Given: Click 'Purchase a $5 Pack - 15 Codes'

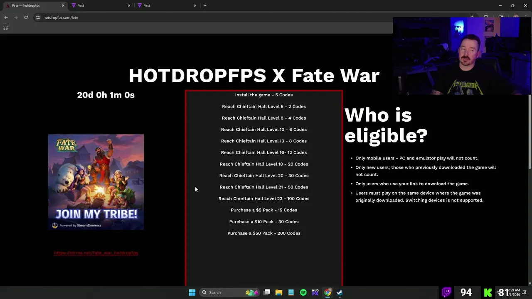Looking at the screenshot, I should click(x=264, y=210).
